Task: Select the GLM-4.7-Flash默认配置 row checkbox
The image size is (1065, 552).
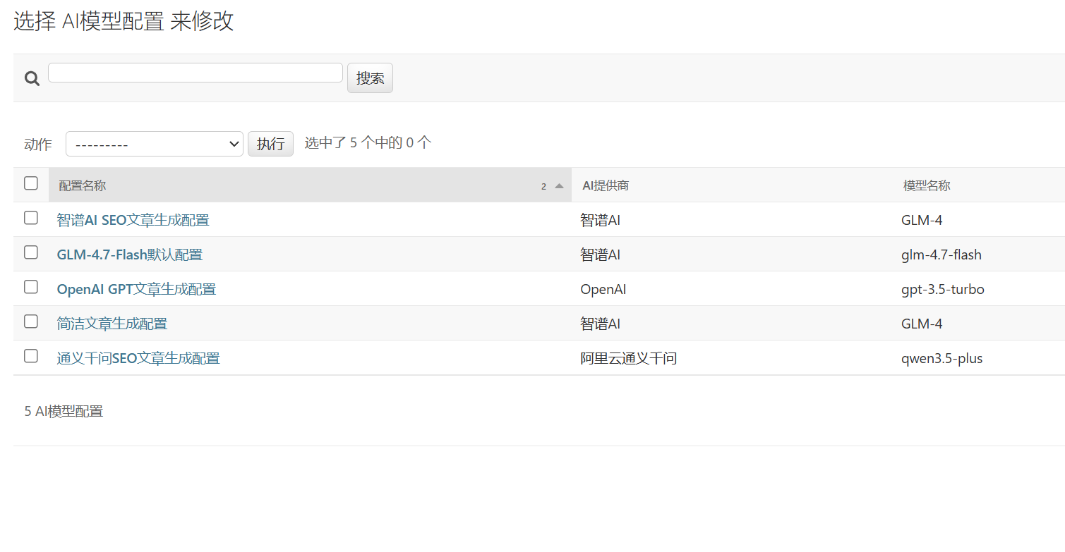Action: (x=31, y=252)
